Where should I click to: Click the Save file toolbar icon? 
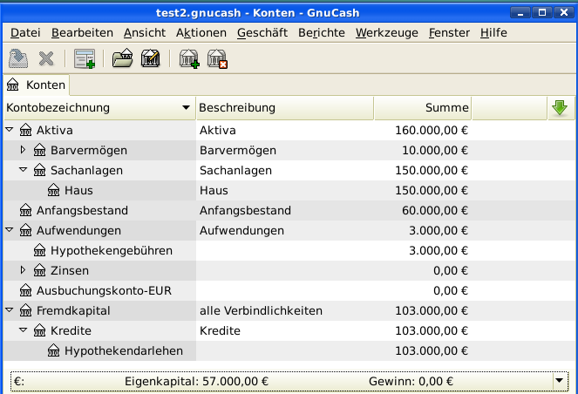click(x=17, y=59)
